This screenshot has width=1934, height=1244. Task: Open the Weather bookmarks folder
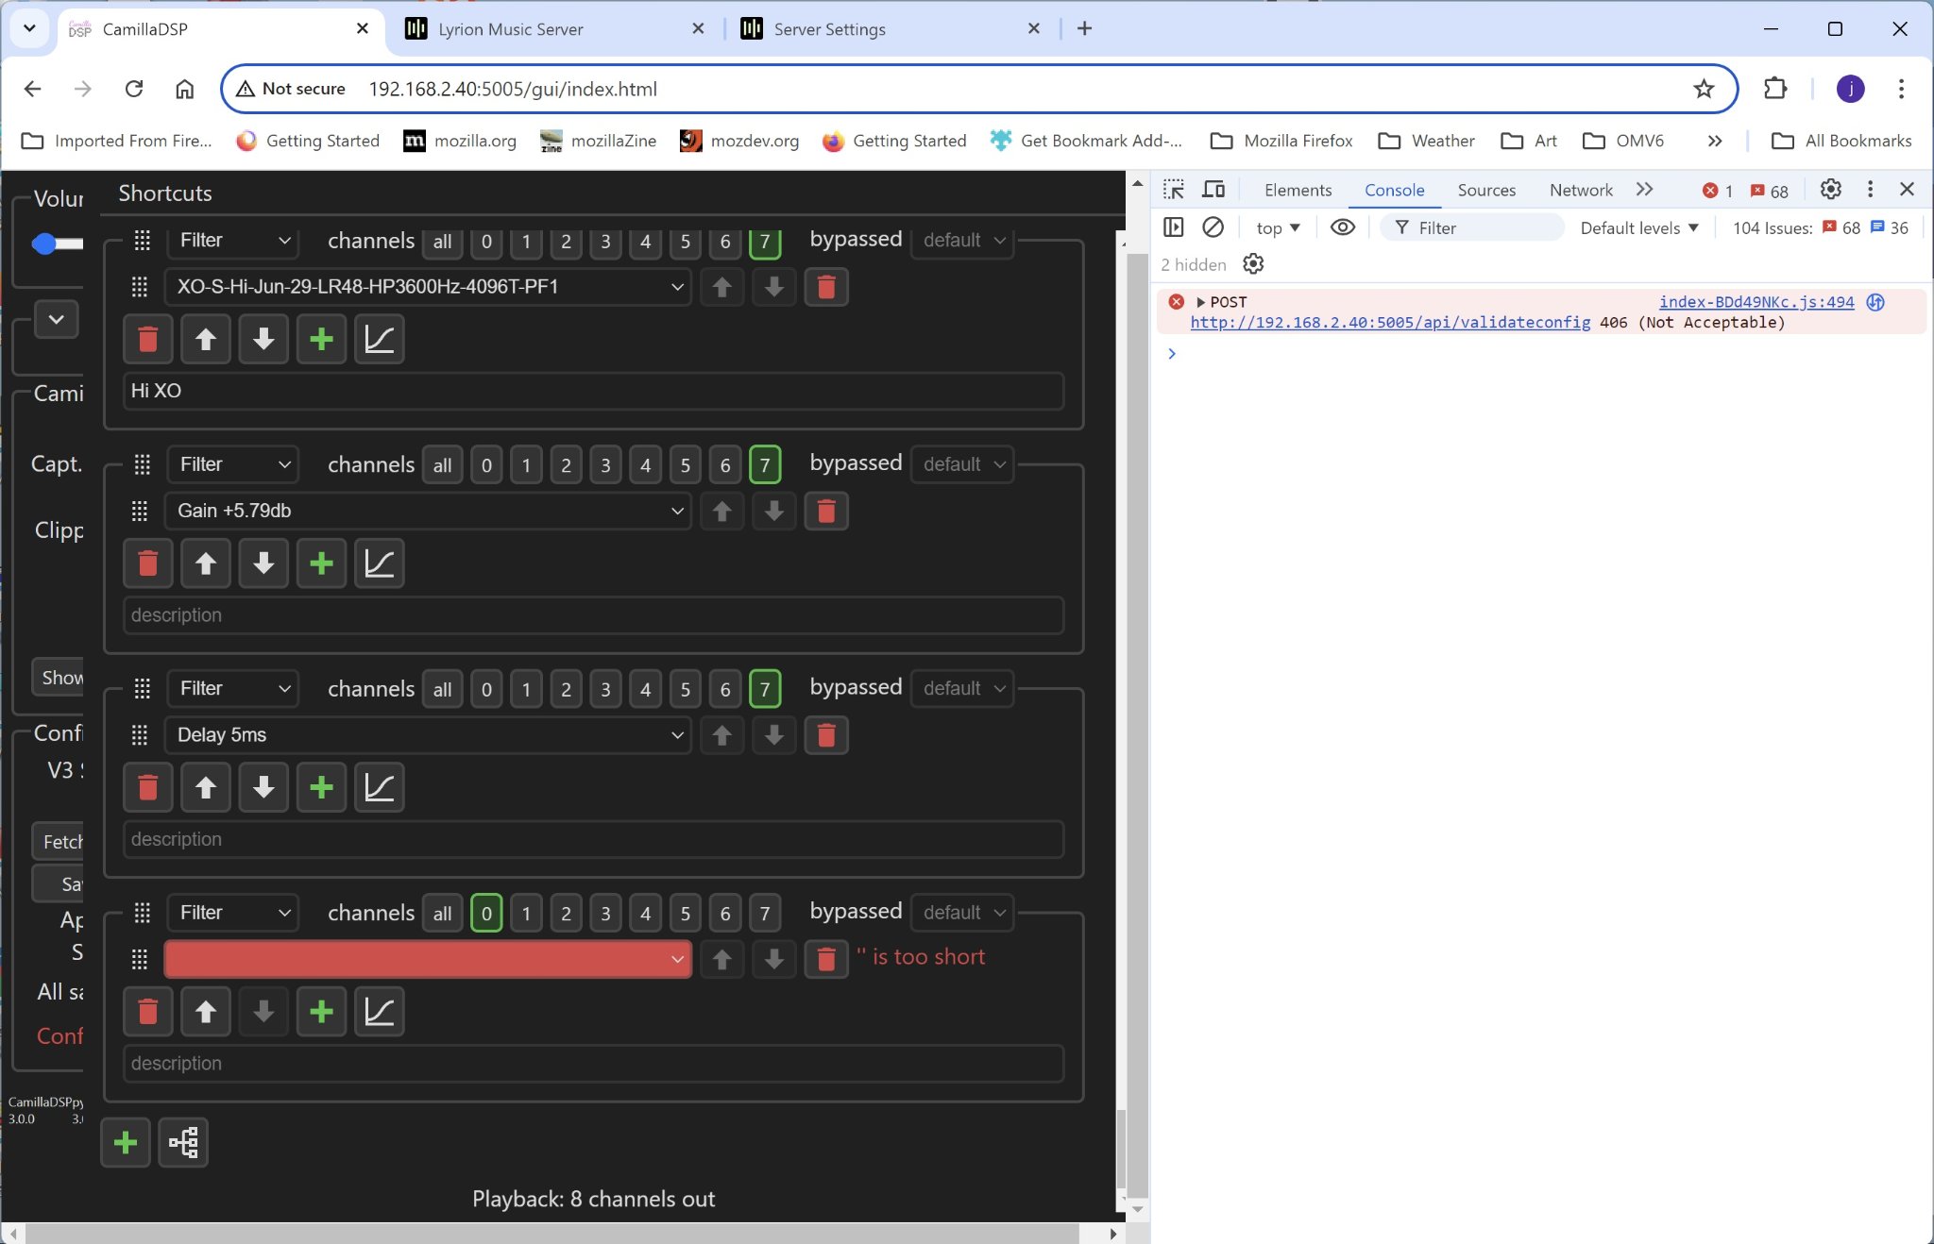(x=1426, y=141)
